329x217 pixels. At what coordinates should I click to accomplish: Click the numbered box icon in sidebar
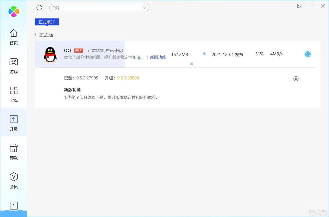pos(14,205)
